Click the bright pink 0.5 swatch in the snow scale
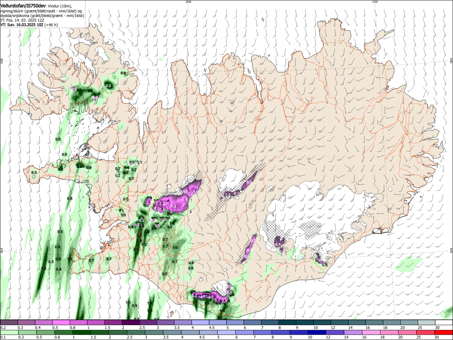Screen dimensions: 453x340 pyautogui.click(x=62, y=322)
